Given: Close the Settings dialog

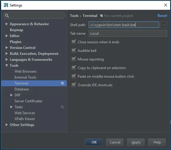Looking at the screenshot, I should click(166, 5).
